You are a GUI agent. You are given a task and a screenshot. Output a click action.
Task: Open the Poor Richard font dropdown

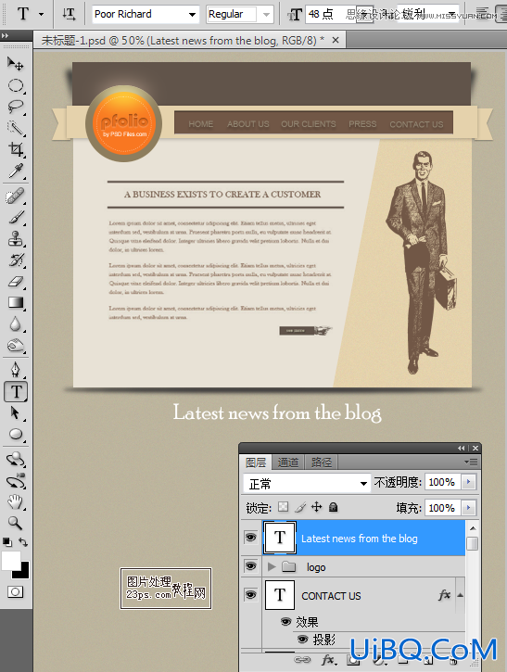[192, 15]
